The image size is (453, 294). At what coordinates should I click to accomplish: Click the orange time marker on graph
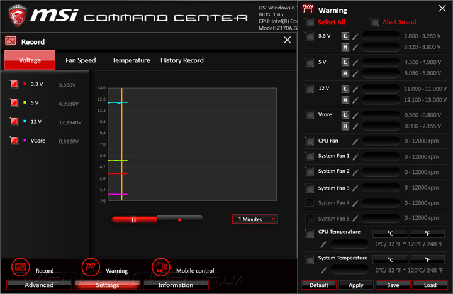pos(122,144)
